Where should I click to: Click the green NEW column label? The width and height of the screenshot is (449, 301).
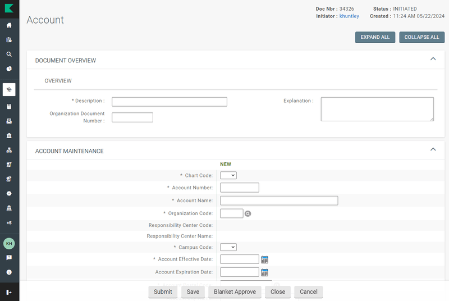pyautogui.click(x=226, y=165)
